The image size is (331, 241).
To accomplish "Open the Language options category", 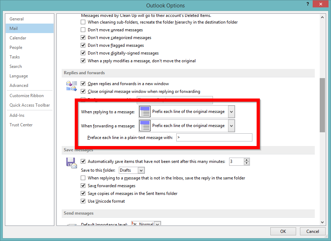I will coord(30,76).
